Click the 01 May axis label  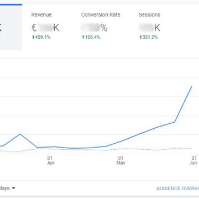pos(121,160)
